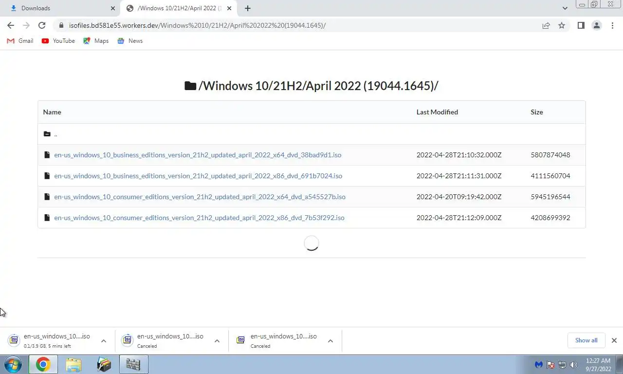The width and height of the screenshot is (623, 374).
Task: Click file icon beside consumer x86 iso
Action: coord(47,218)
